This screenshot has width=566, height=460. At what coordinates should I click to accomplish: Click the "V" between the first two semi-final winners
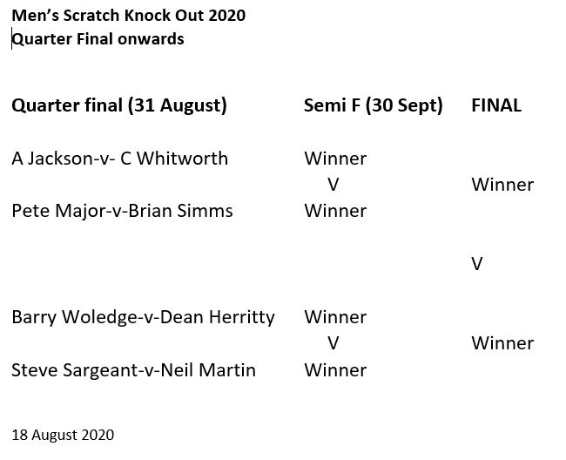[333, 185]
